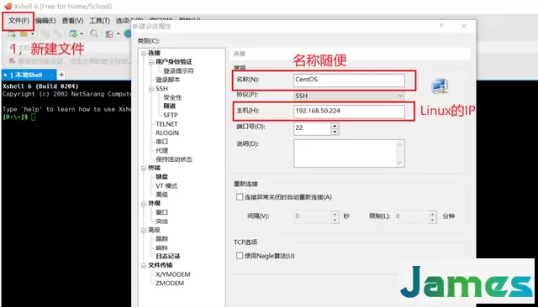Image resolution: width=538 pixels, height=307 pixels.
Task: Open the 文件(F) menu
Action: [18, 20]
